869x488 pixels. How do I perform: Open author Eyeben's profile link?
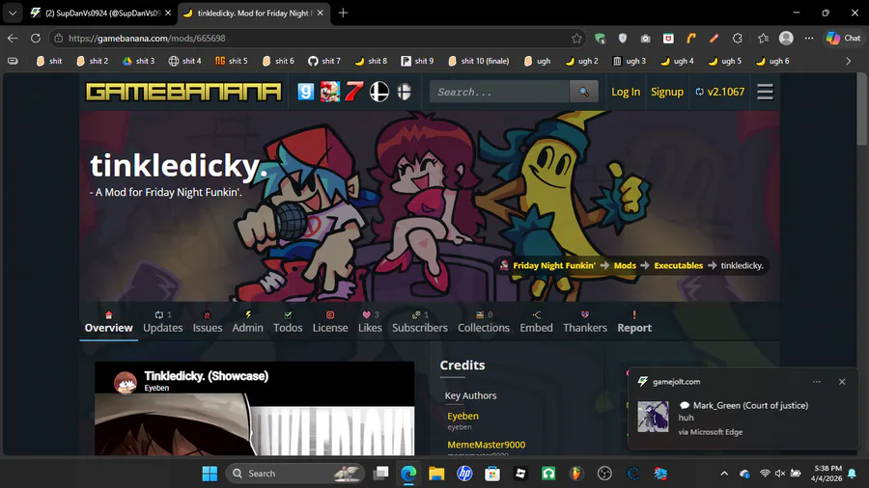pos(463,416)
